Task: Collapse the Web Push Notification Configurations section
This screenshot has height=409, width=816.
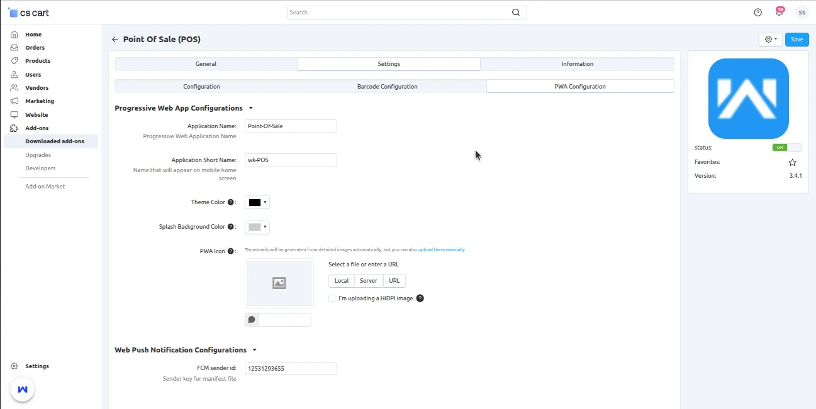Action: tap(255, 350)
